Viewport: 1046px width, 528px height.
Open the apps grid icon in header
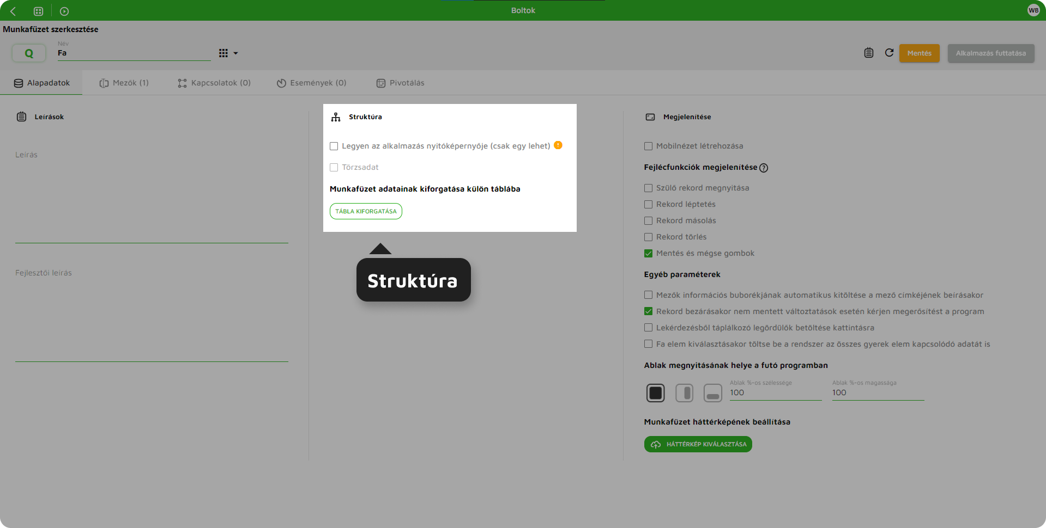click(x=38, y=11)
